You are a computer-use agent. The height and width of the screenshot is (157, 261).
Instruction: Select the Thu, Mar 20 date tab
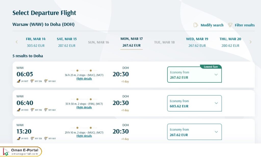pyautogui.click(x=230, y=42)
